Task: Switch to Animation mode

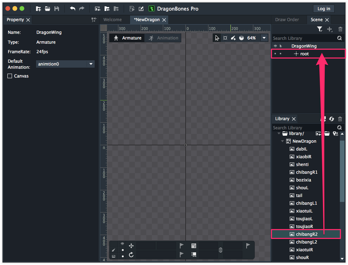Action: click(x=163, y=38)
